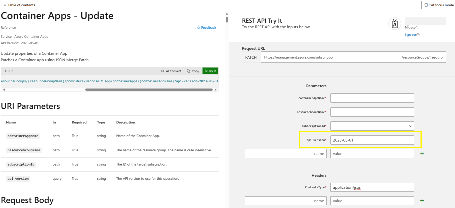Click resourceGroupName in URI Parameters table
Screen dimensions: 455x208
[x=24, y=150]
